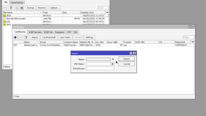Image resolution: width=206 pixels, height=116 pixels.
Task: Click the copy icon in File List toolbar
Action: tap(17, 8)
